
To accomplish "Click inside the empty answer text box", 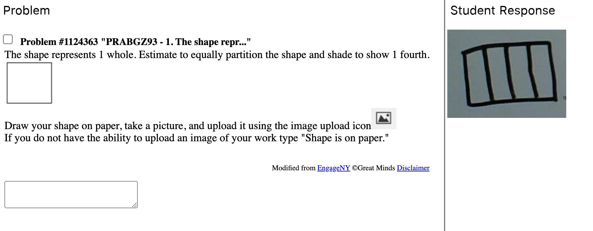I will coord(71,194).
